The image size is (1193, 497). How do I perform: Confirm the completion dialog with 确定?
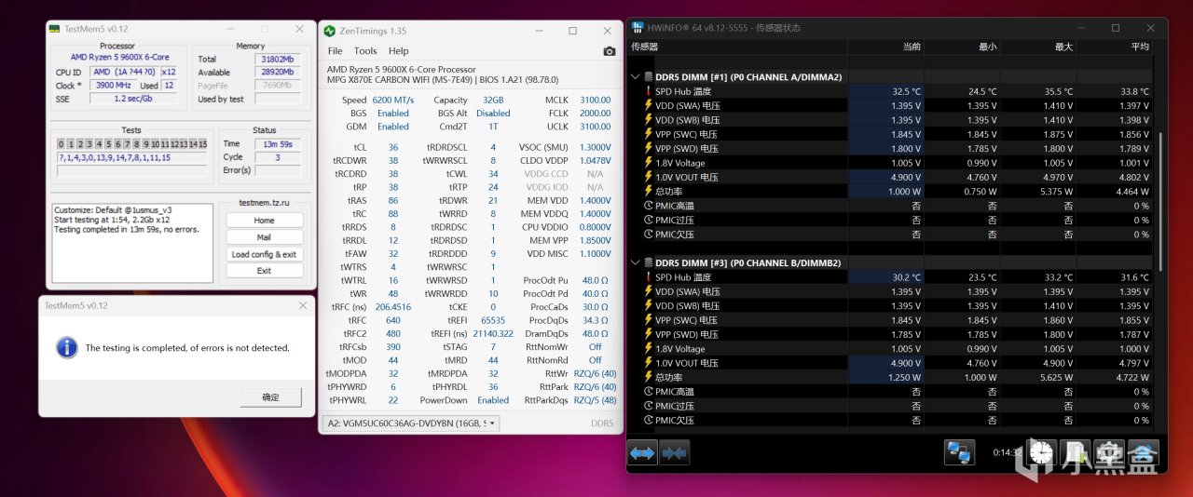point(270,396)
